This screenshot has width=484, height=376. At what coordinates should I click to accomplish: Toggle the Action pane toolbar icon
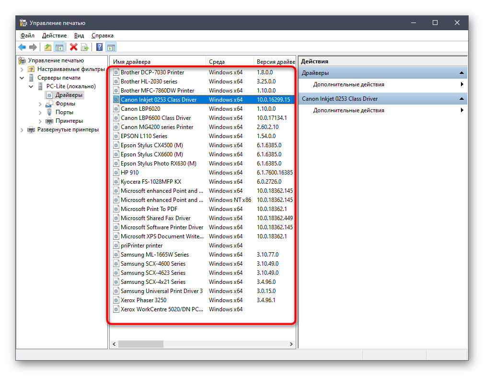pyautogui.click(x=111, y=47)
